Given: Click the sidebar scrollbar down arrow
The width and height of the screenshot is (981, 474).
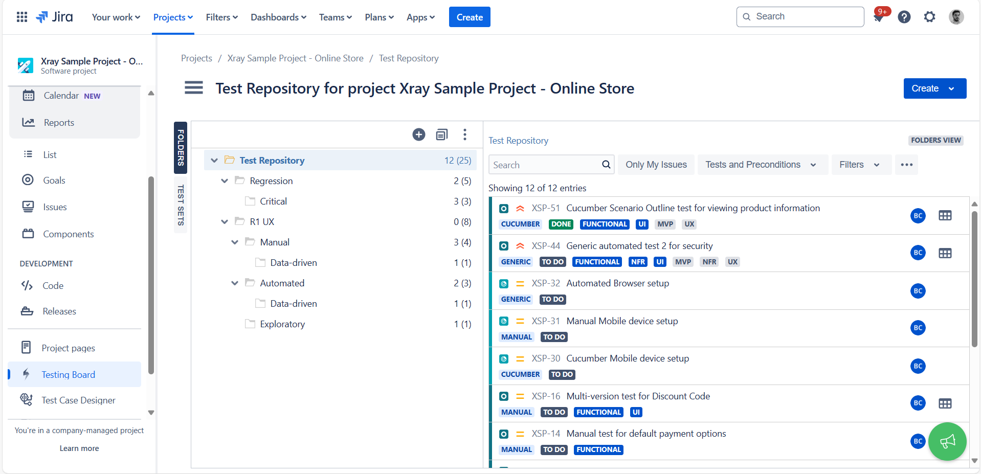Looking at the screenshot, I should click(x=151, y=413).
